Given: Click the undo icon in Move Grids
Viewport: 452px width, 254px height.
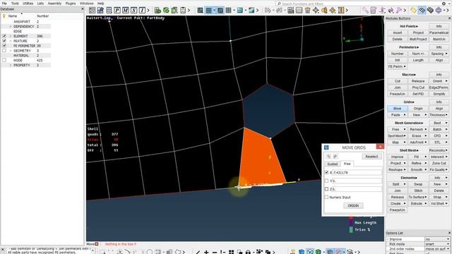Looking at the screenshot, I should [328, 157].
